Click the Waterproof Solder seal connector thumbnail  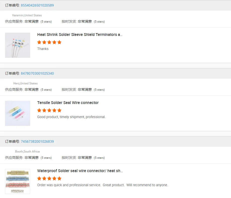tap(18, 181)
